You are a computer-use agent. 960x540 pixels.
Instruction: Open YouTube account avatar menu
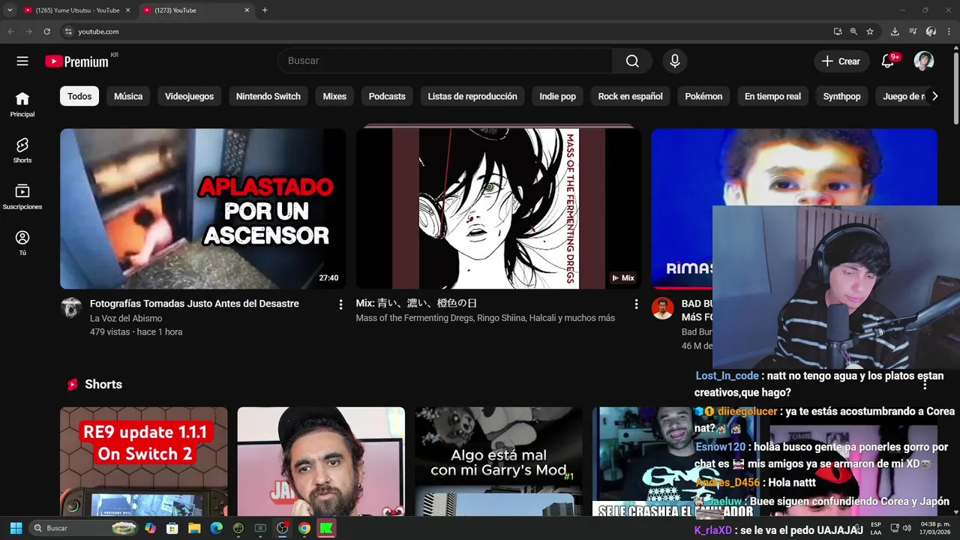pyautogui.click(x=924, y=61)
